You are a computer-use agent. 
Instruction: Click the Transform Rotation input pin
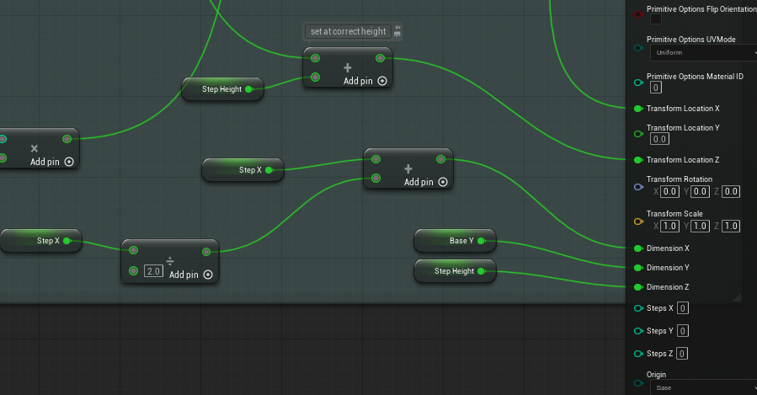(638, 186)
